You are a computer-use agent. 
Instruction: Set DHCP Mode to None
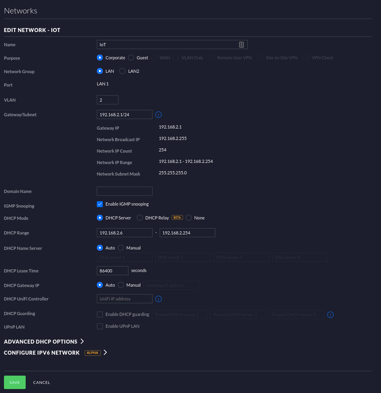189,218
